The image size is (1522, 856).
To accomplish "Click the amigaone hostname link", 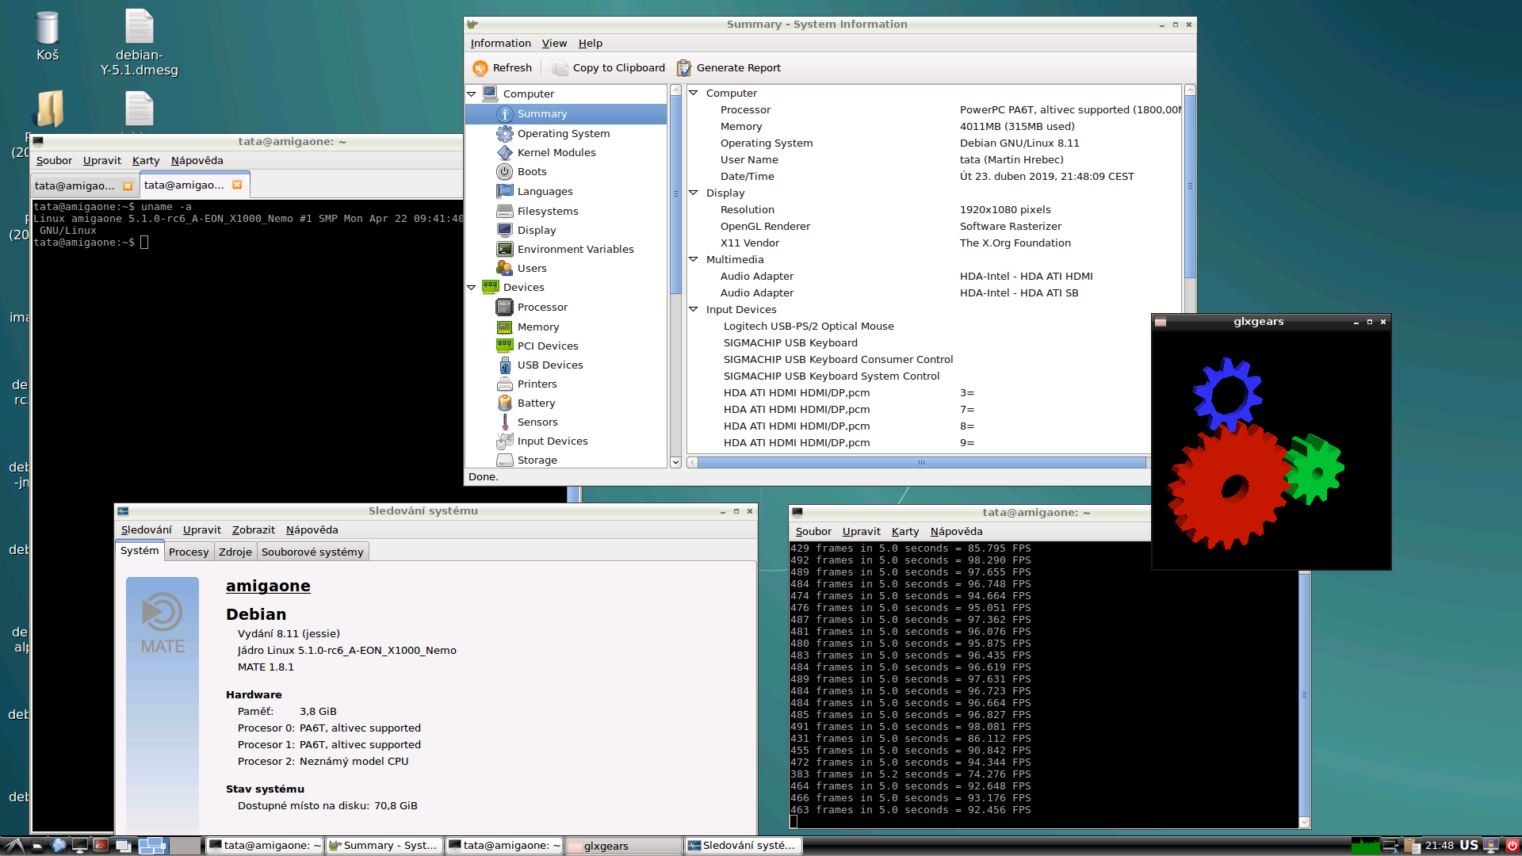I will point(268,587).
